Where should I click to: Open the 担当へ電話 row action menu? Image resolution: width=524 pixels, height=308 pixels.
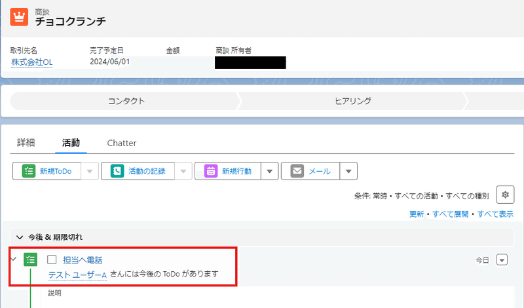coord(502,260)
